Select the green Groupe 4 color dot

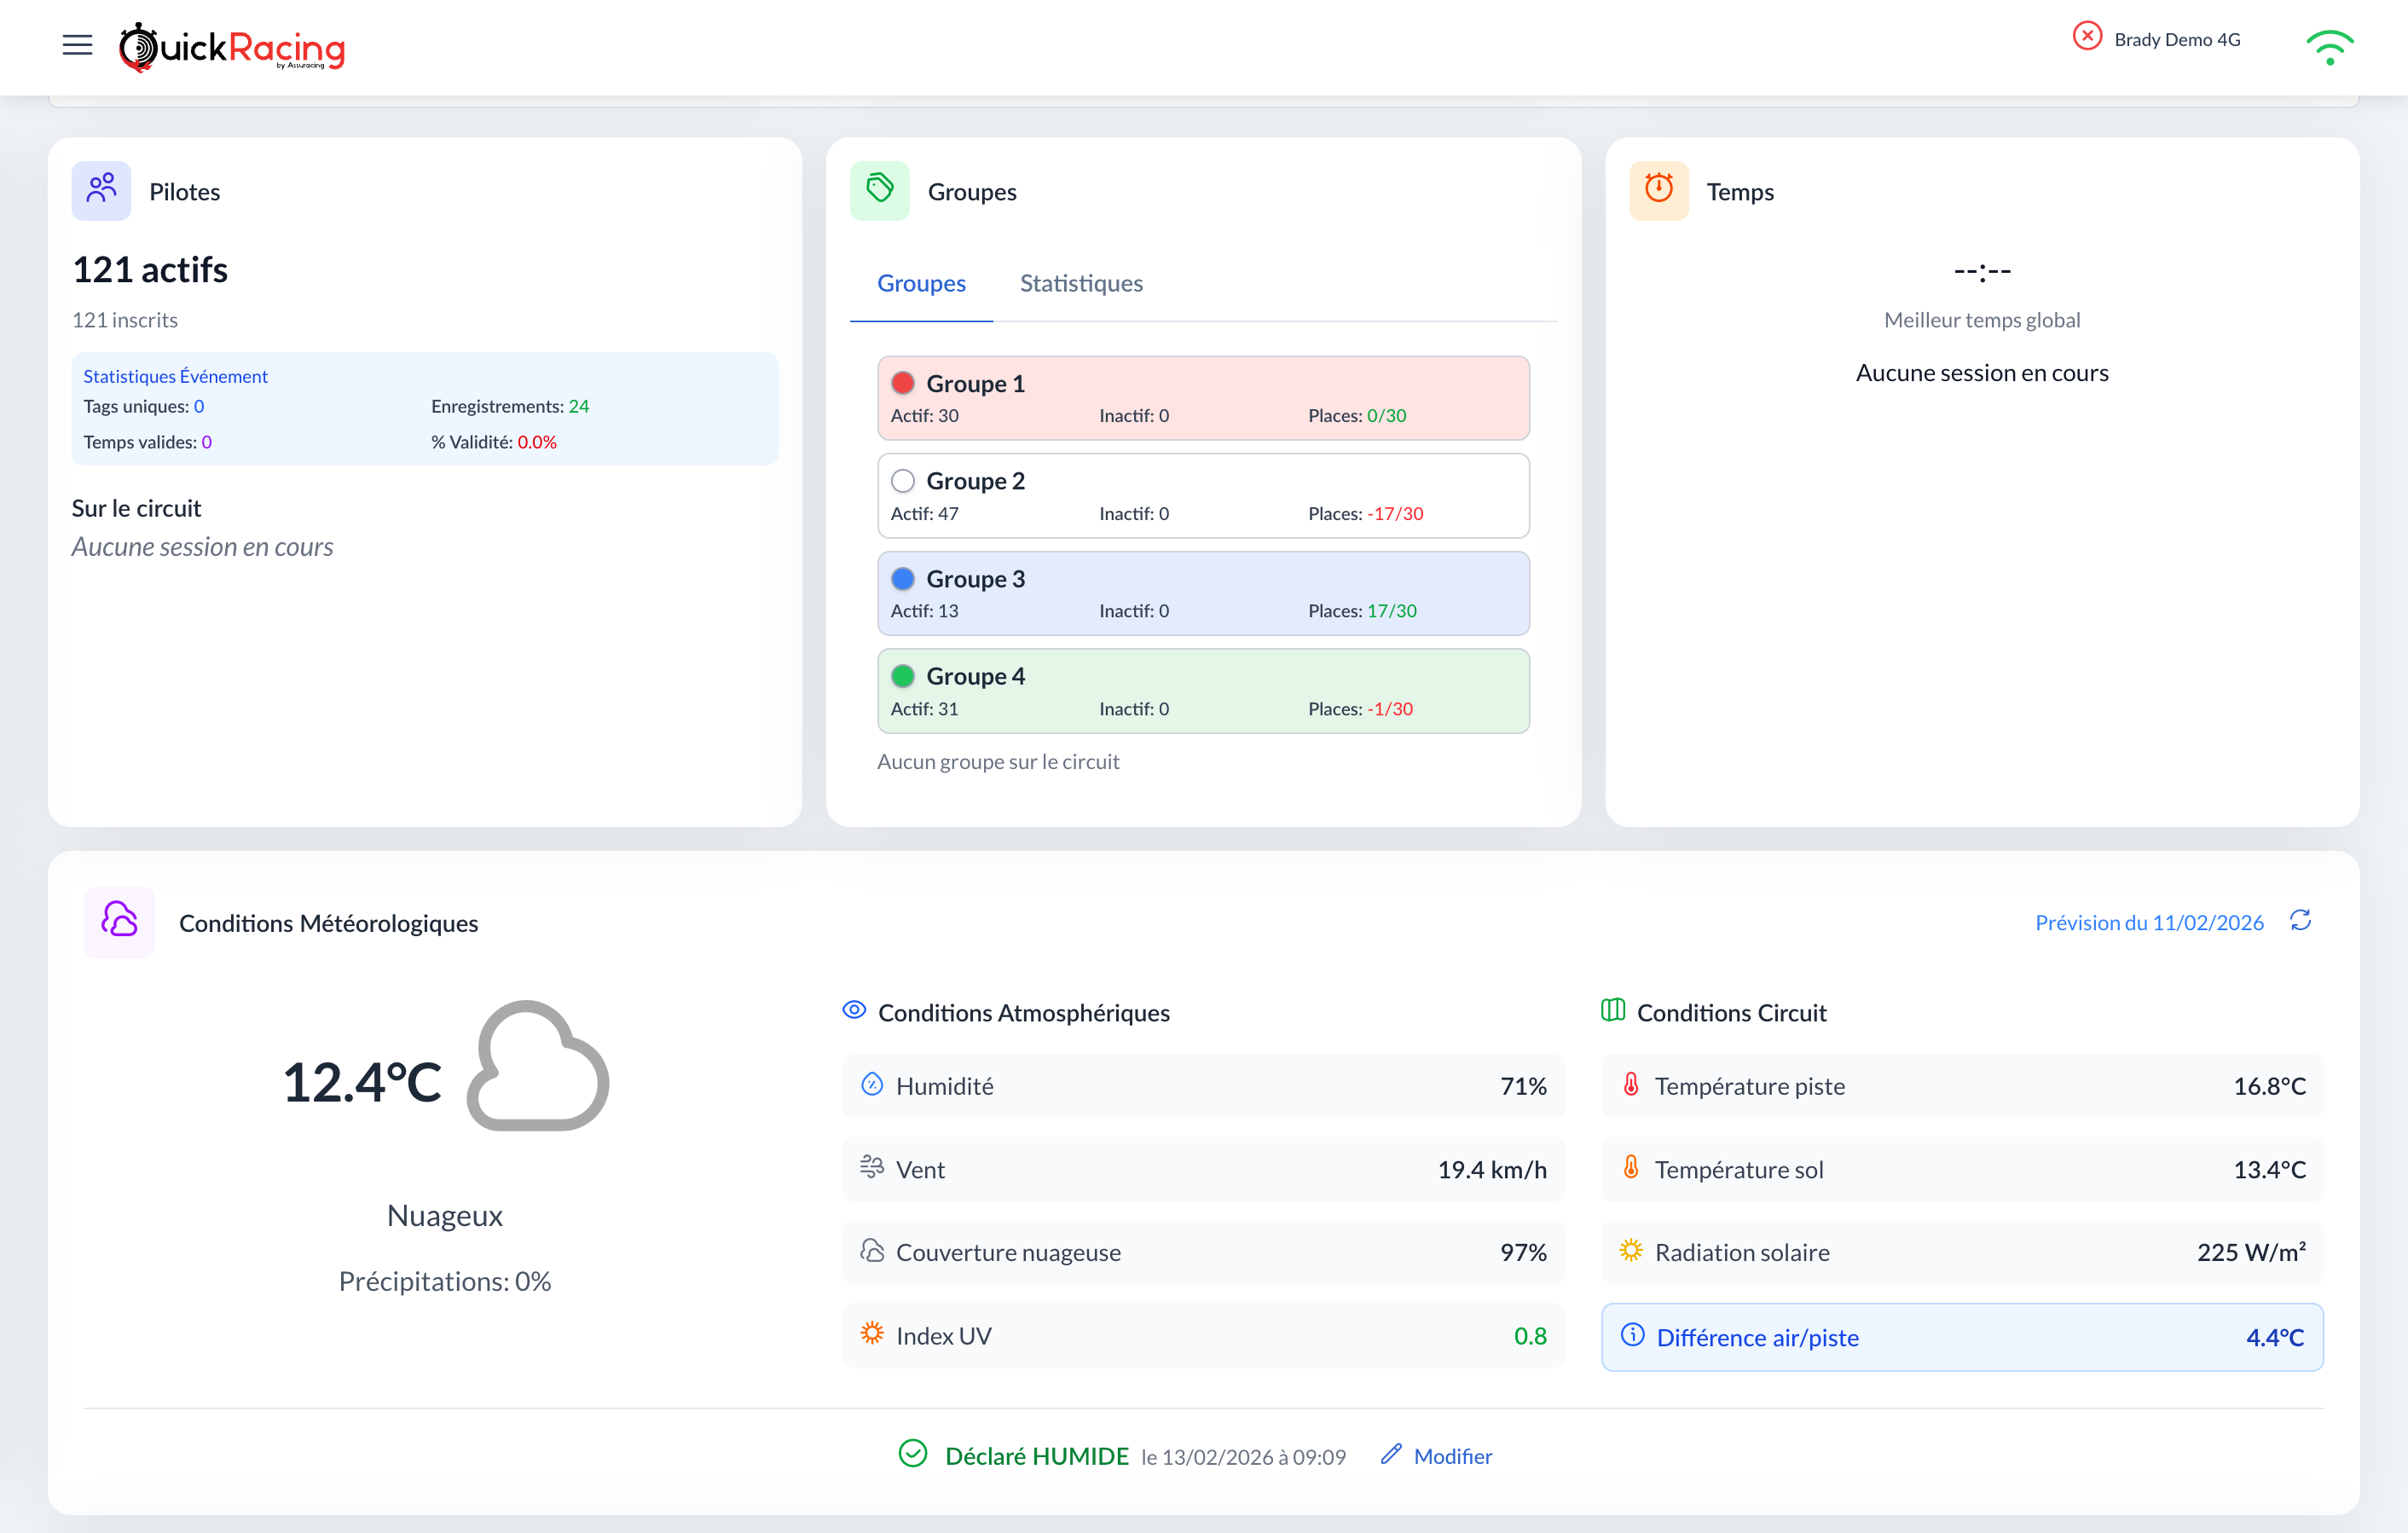click(x=903, y=676)
